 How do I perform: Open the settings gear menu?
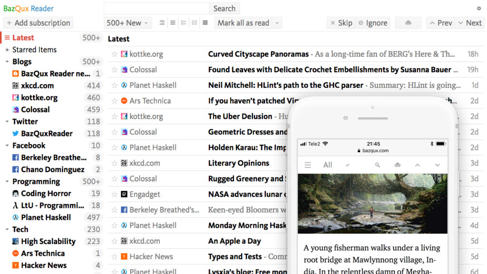480,8
